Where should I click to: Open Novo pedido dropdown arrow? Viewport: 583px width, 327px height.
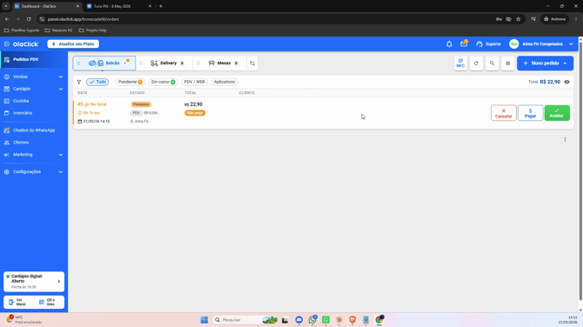click(565, 63)
